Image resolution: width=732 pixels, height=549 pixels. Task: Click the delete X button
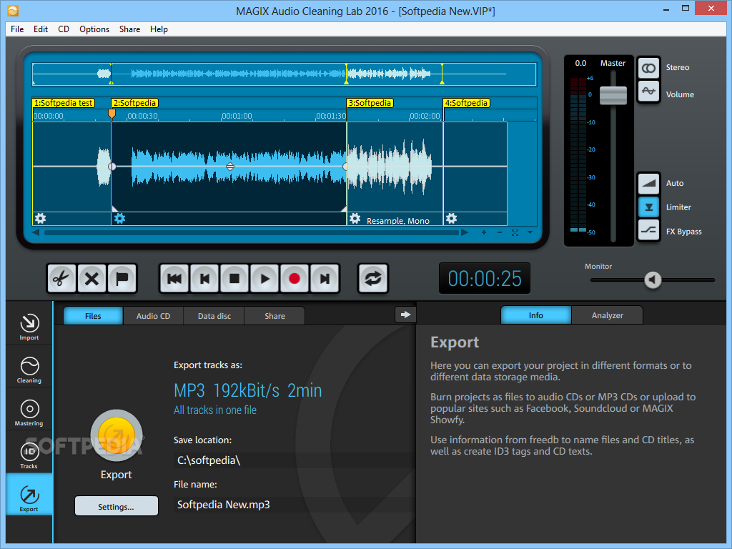pos(91,279)
